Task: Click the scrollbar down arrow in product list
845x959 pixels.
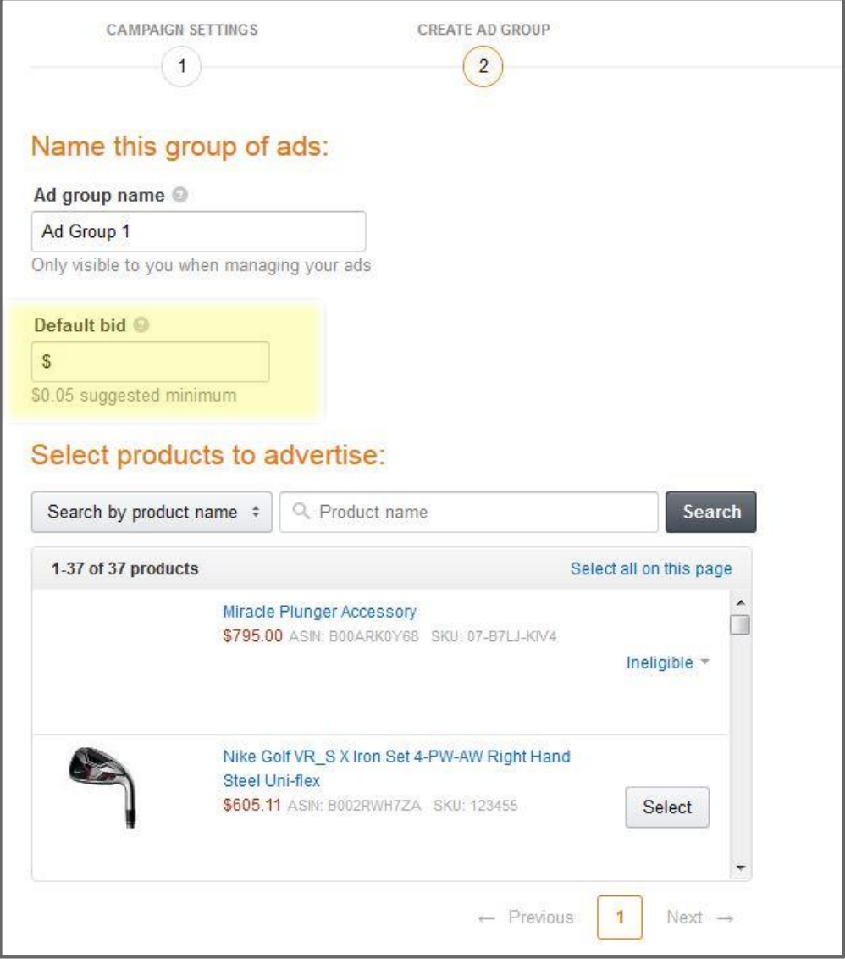Action: click(741, 868)
